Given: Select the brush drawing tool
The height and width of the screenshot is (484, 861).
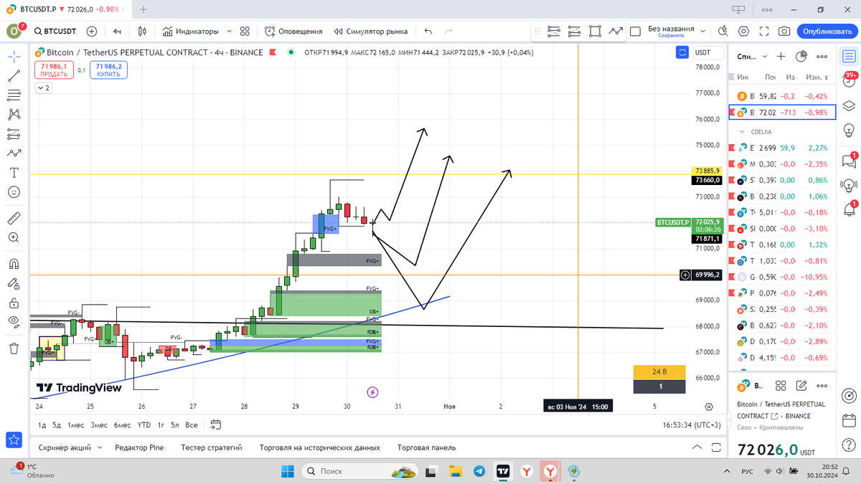Looking at the screenshot, I should 14,153.
